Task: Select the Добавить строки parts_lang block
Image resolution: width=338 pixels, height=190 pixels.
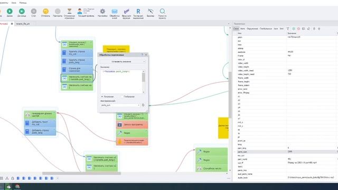Action: point(40,131)
